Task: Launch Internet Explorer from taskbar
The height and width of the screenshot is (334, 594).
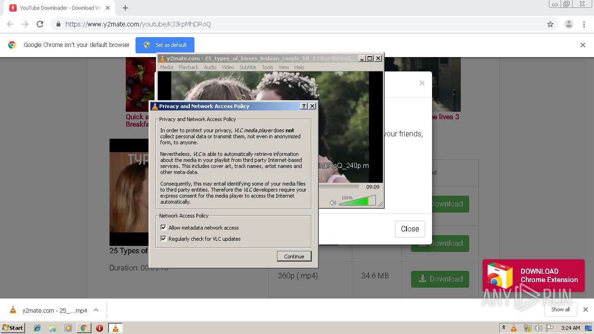Action: tap(37, 328)
